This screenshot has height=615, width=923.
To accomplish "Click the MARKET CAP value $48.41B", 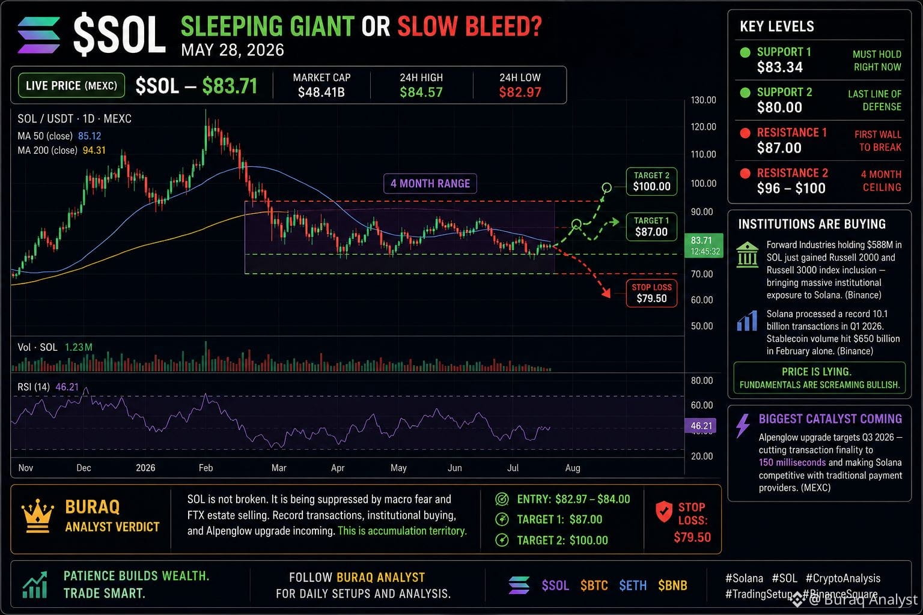I will tap(321, 92).
